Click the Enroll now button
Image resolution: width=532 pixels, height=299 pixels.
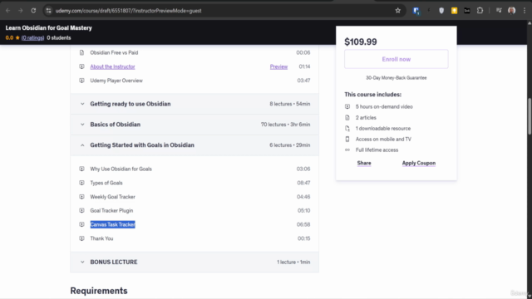(397, 59)
